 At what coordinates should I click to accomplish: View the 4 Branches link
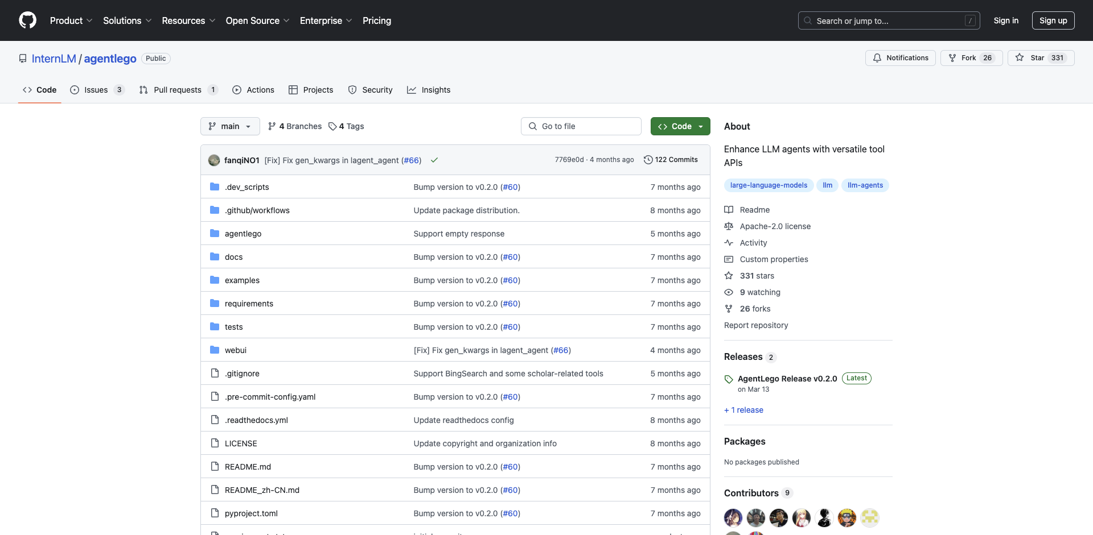tap(295, 126)
